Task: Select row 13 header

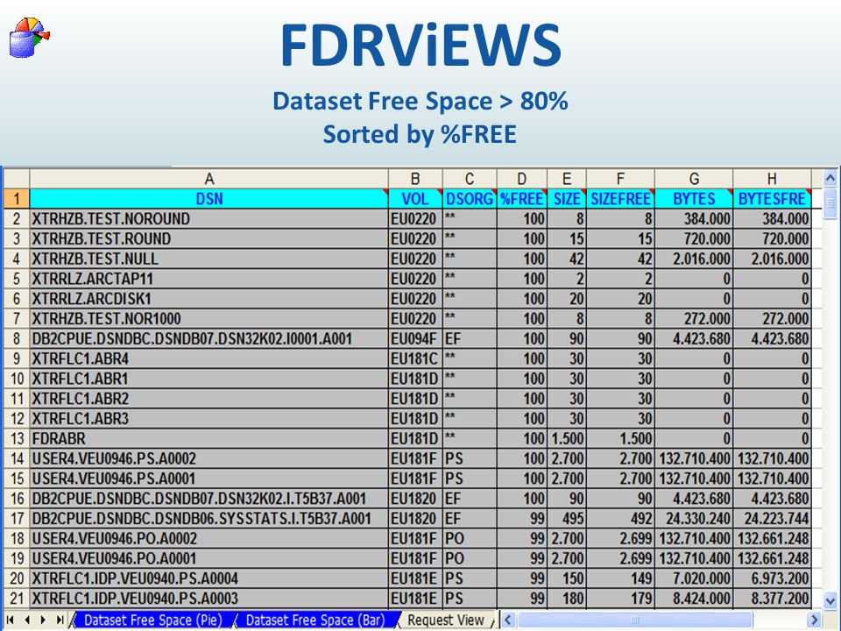Action: (x=17, y=438)
